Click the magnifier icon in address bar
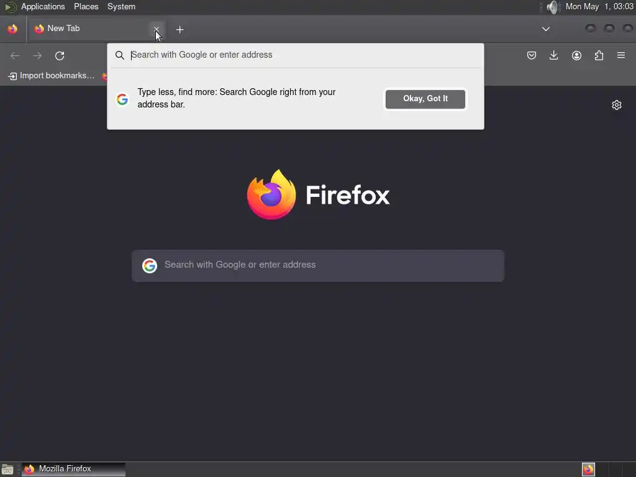This screenshot has height=477, width=636. click(x=120, y=55)
